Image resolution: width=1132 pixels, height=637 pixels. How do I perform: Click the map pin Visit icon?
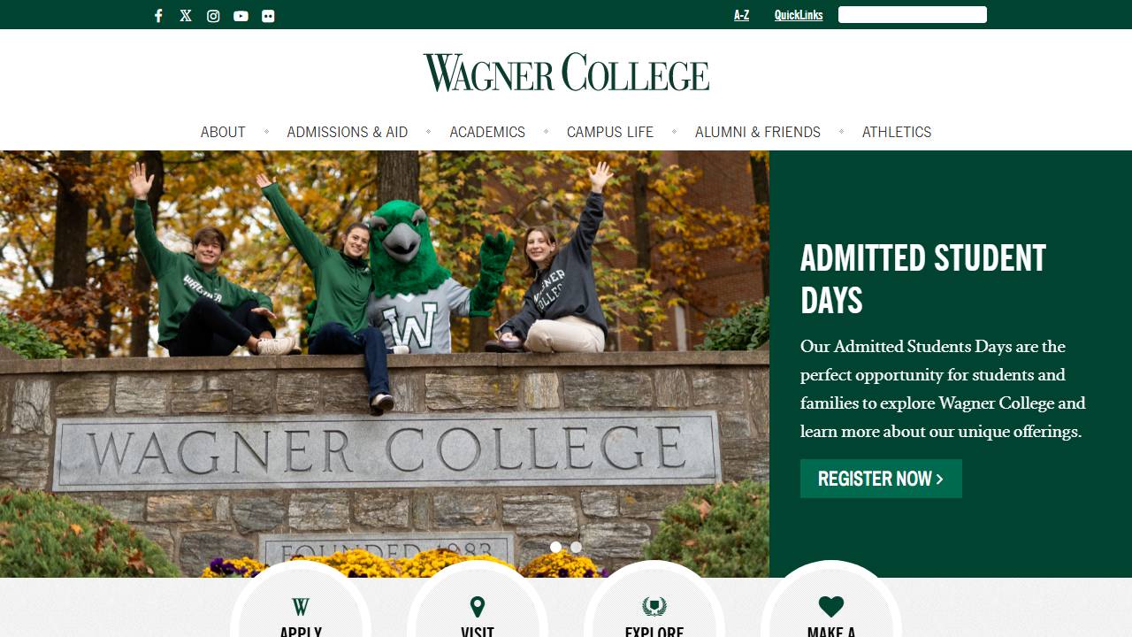click(x=478, y=607)
